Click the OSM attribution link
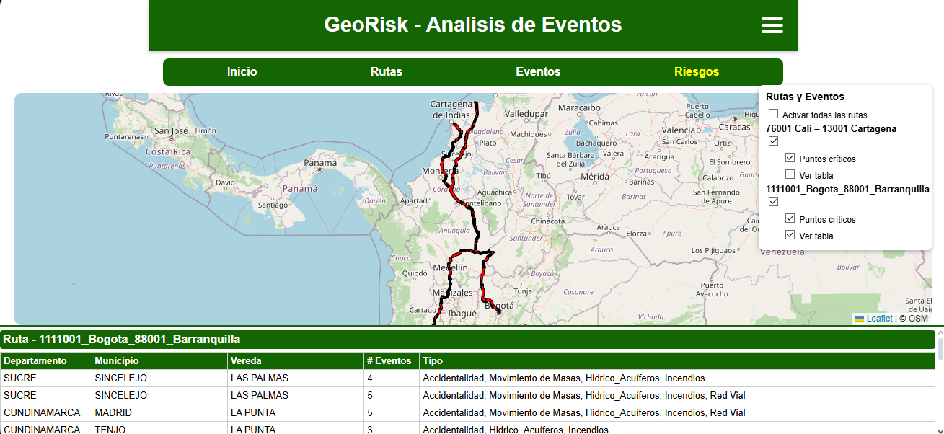 click(x=917, y=318)
